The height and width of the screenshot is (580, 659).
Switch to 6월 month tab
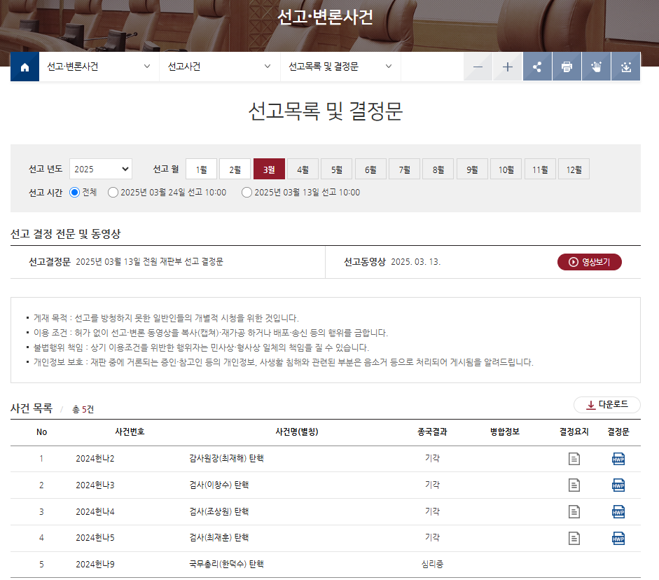click(x=370, y=169)
